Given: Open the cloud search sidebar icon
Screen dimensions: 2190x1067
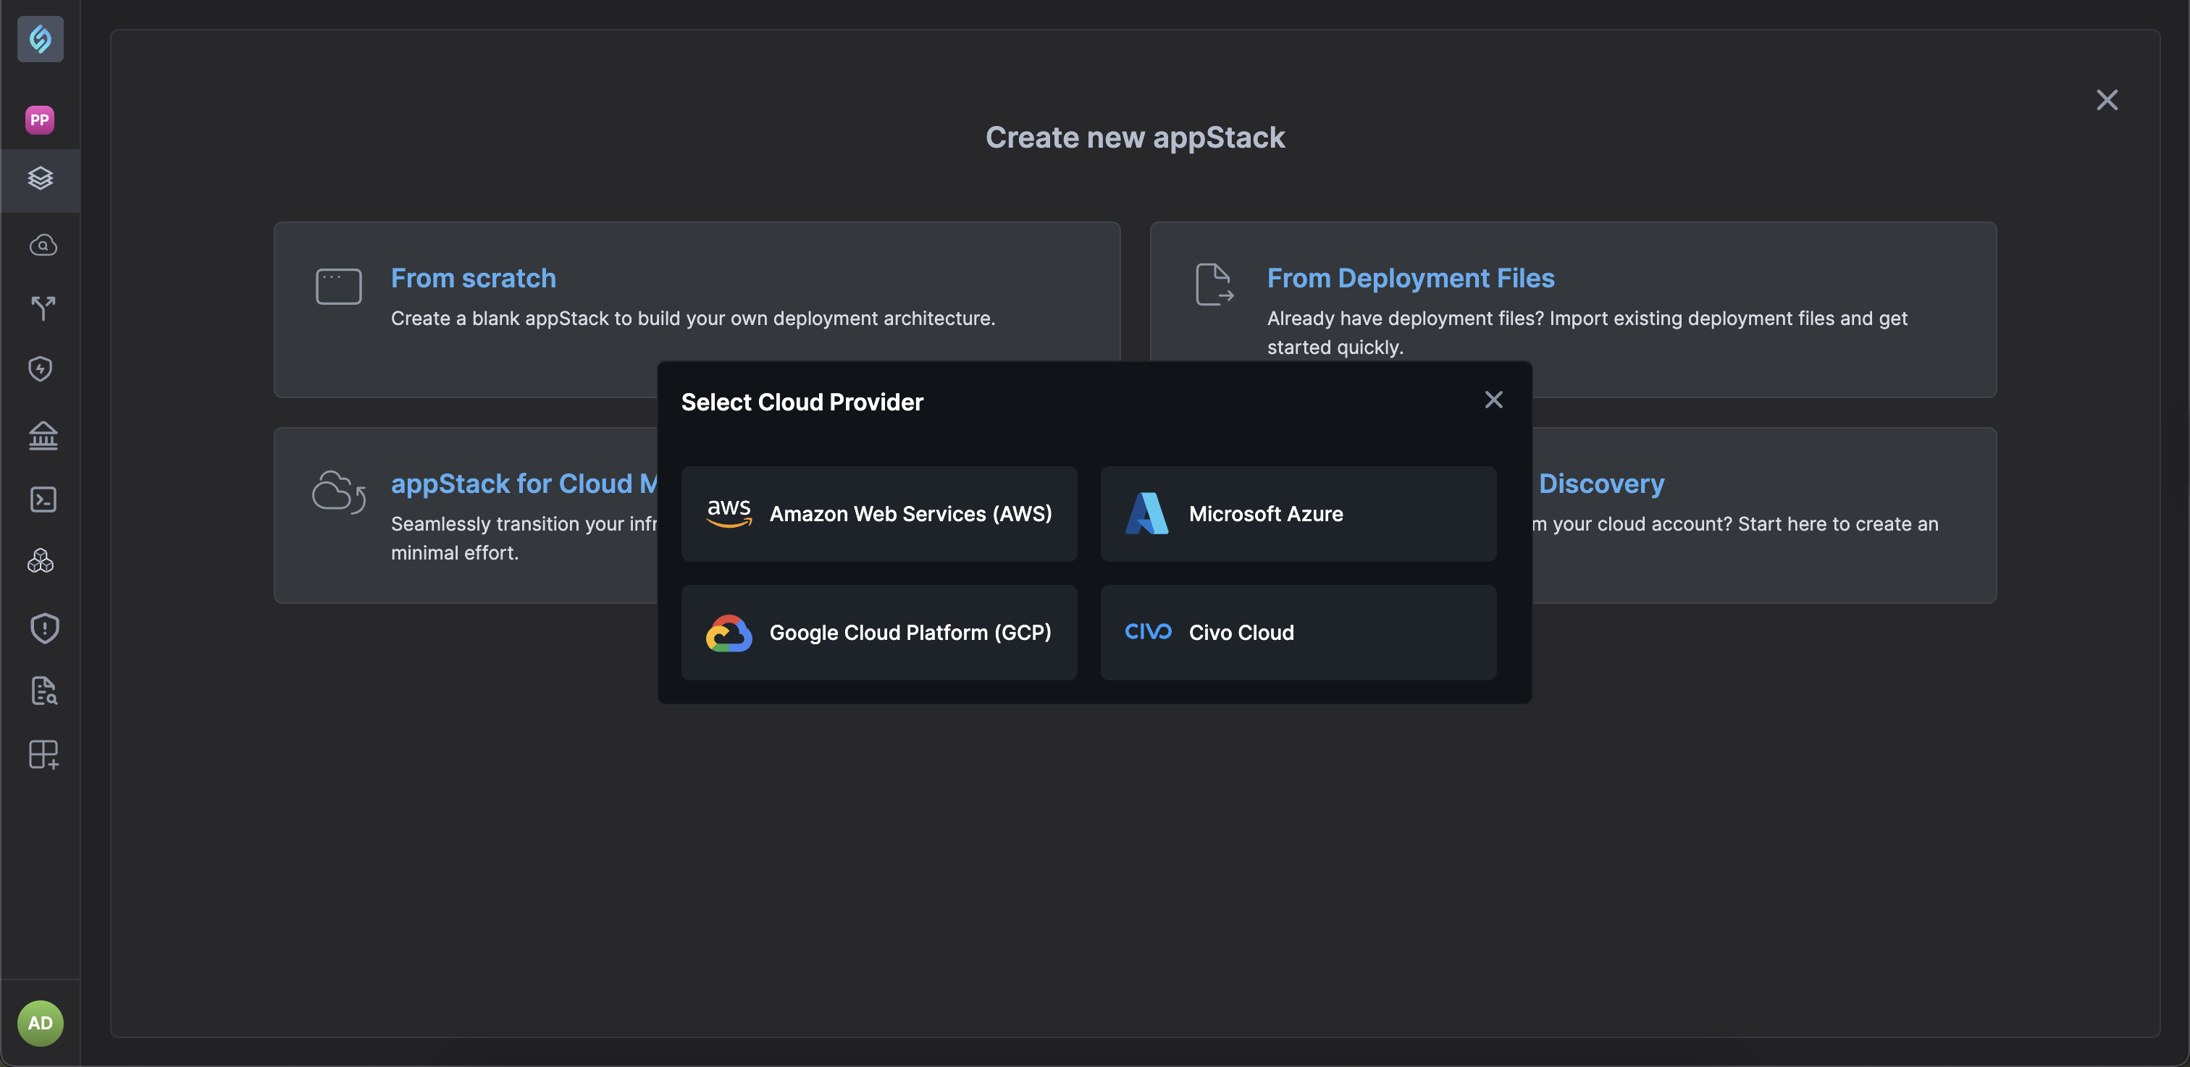Looking at the screenshot, I should 43,245.
